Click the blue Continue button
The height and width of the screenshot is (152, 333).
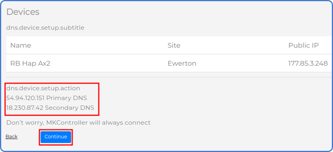56,137
